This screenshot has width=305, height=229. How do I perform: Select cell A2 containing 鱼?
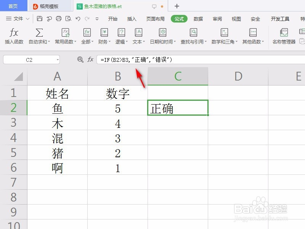tap(58, 108)
